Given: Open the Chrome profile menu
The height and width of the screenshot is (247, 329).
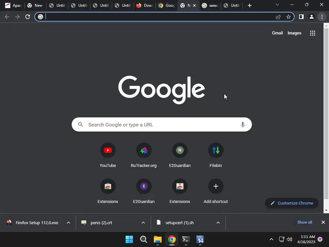Looking at the screenshot, I should click(312, 17).
